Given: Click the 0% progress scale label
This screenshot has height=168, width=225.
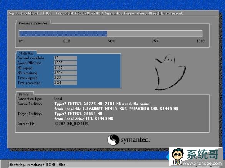Looking at the screenshot, I should point(21,41).
